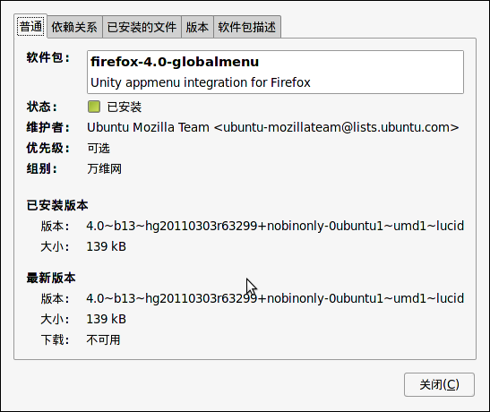The width and height of the screenshot is (490, 412).
Task: Click the latest version 139 kB size
Action: pyautogui.click(x=107, y=319)
